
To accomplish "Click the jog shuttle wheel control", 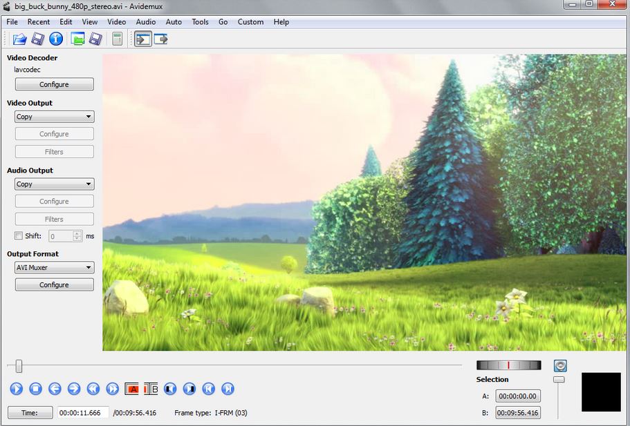I will 509,365.
